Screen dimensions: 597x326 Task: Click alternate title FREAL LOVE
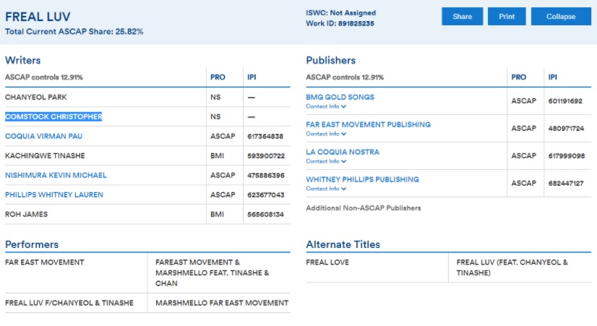click(x=327, y=262)
